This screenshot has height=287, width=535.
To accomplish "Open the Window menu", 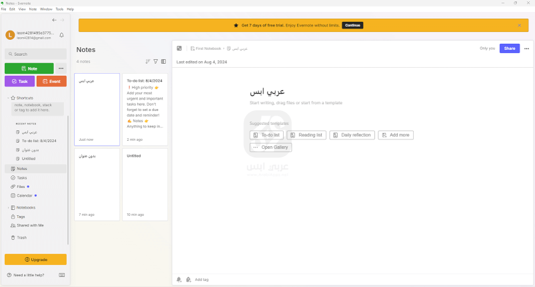I will point(46,9).
